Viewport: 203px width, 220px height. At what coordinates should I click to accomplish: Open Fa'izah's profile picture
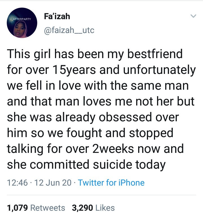22,23
